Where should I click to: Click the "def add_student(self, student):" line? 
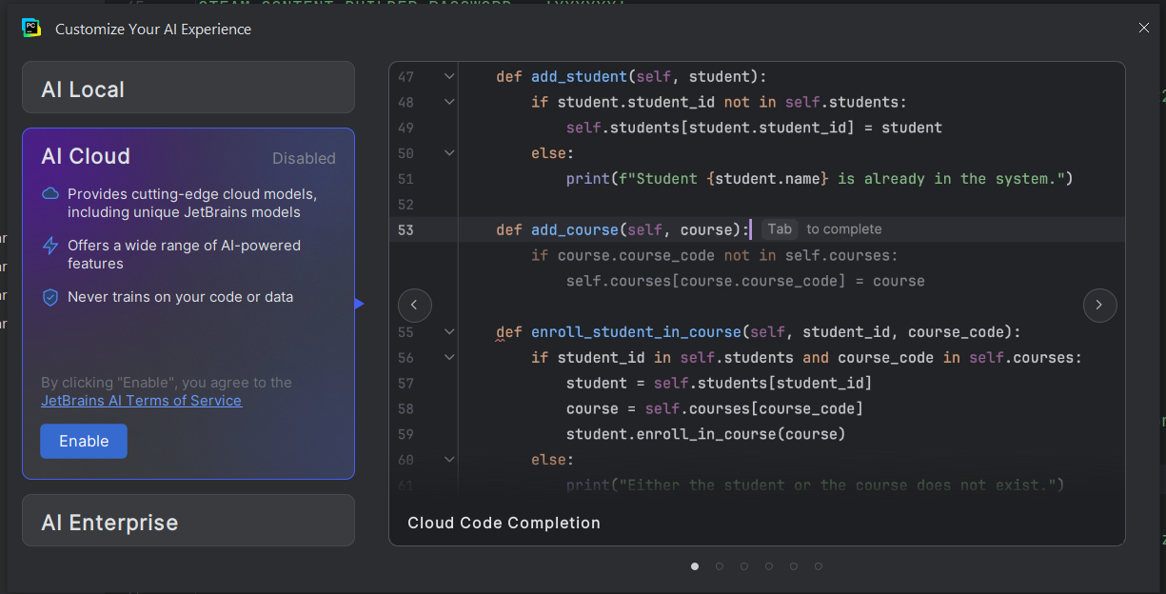631,76
